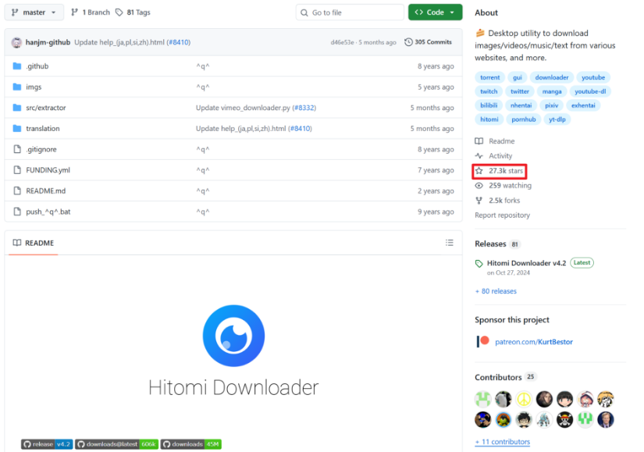Click the Readme book icon in About
The image size is (644, 452).
click(479, 141)
